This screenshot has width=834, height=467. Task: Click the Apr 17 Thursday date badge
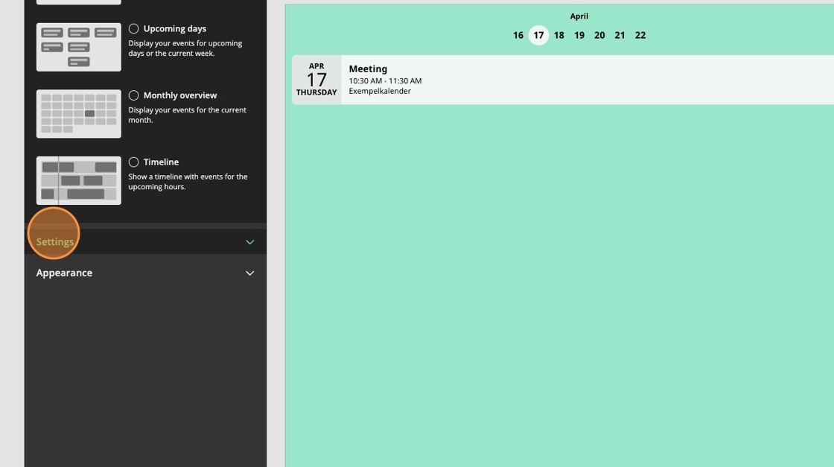point(316,80)
